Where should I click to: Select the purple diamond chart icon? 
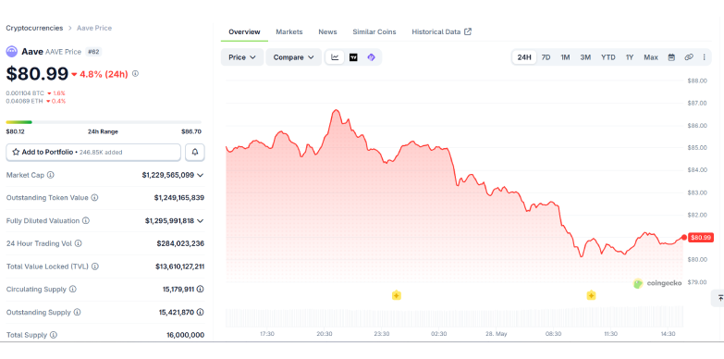click(x=371, y=57)
